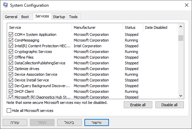Select the Services tab
Image resolution: width=192 pixels, height=129 pixels.
coord(42,16)
